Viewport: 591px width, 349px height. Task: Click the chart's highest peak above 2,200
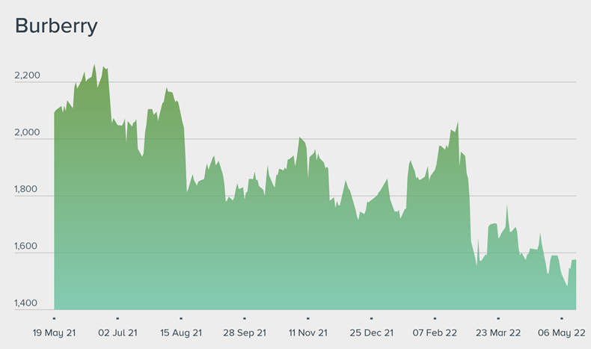click(x=94, y=66)
